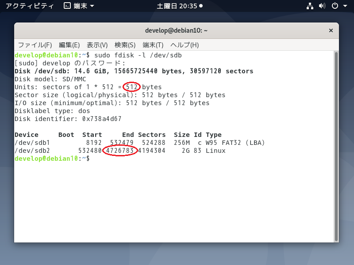Click the volume speaker icon

pyautogui.click(x=322, y=6)
